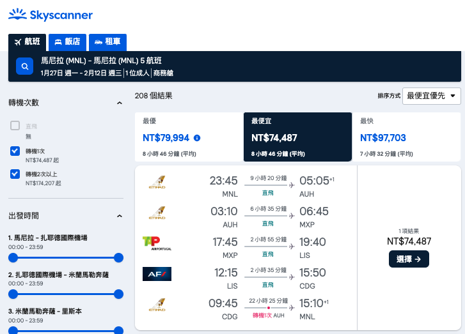Click the info icon beside NT$79,994

(x=197, y=138)
